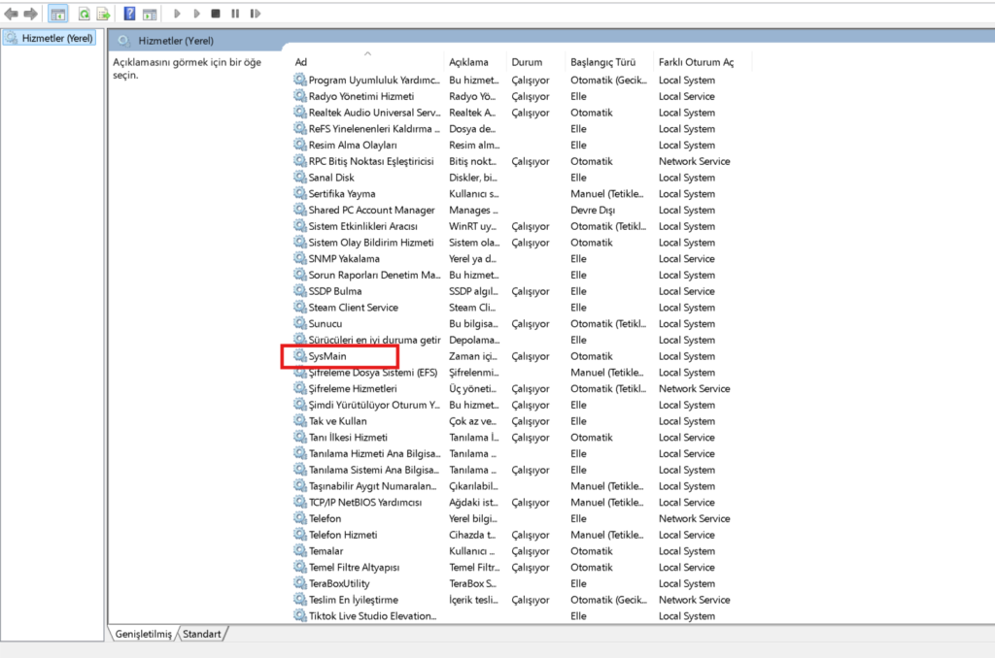
Task: Click the gear icon beside TeraBoxUtility
Action: [x=300, y=583]
